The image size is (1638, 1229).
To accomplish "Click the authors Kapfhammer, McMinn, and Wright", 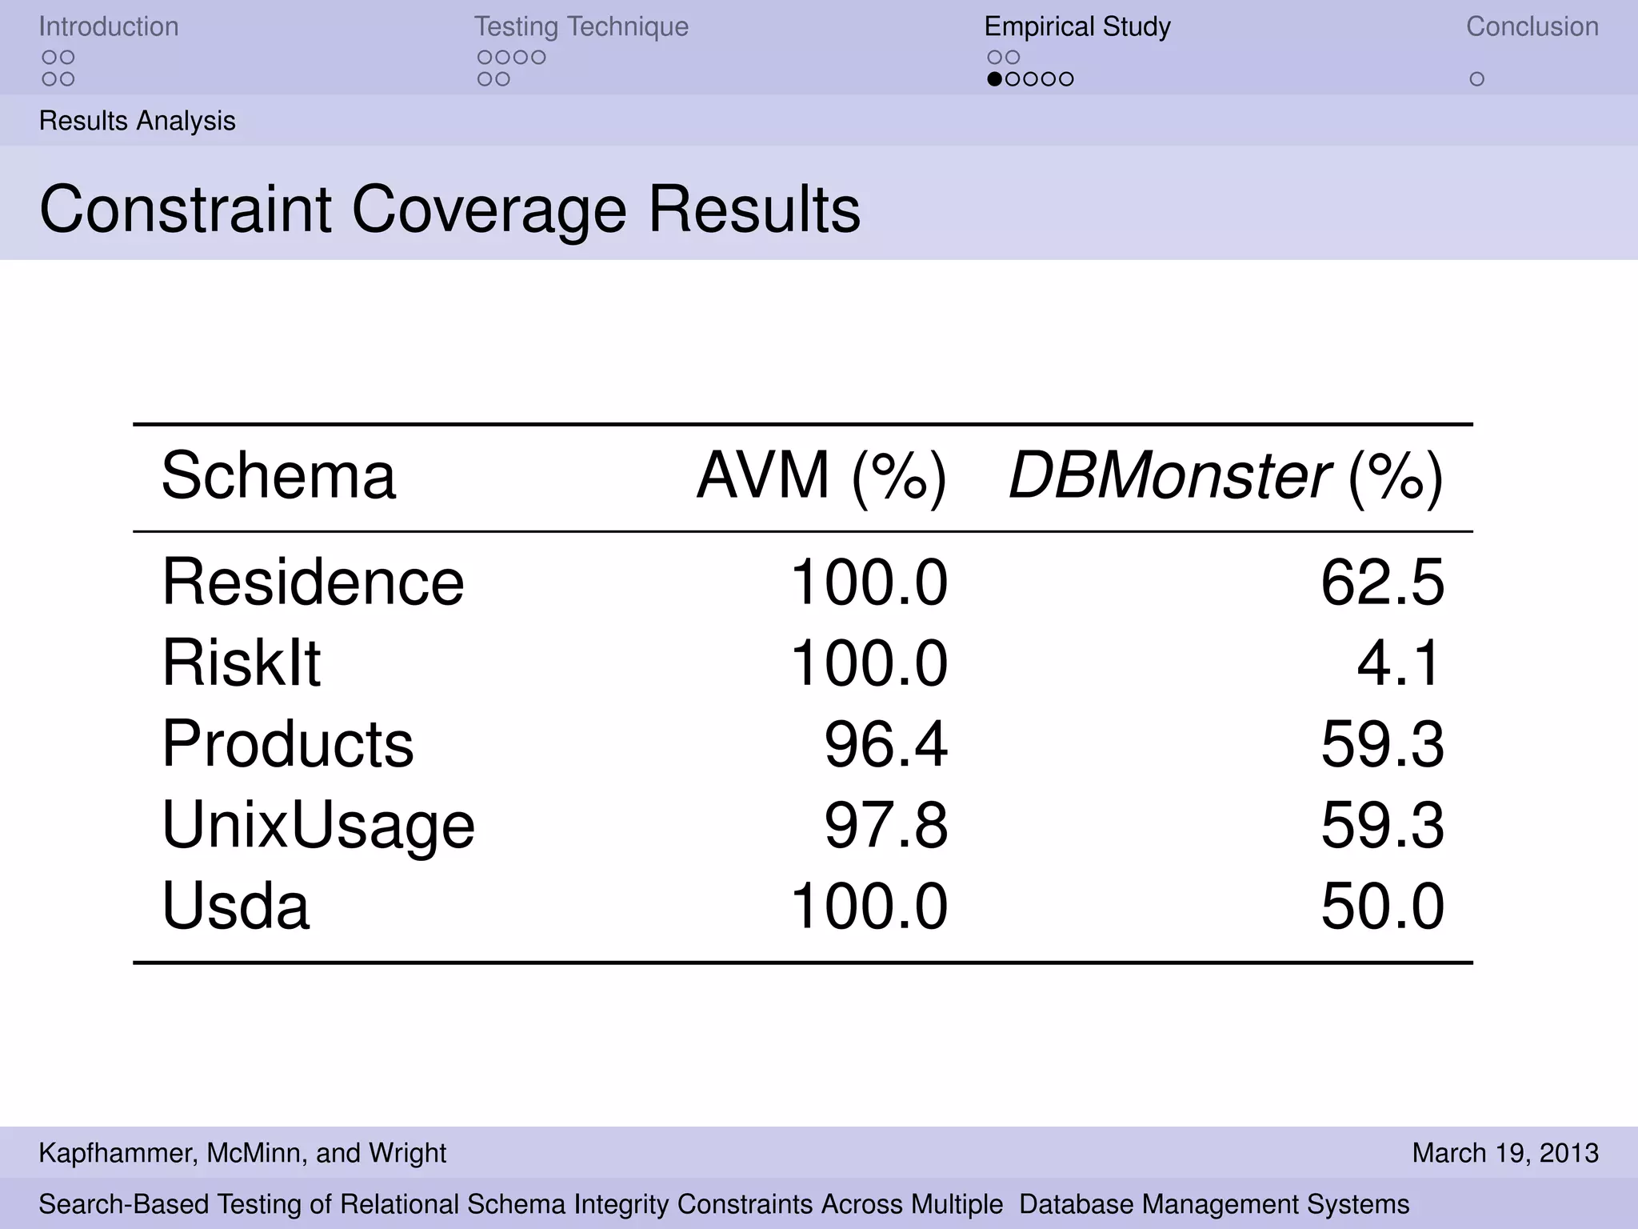I will (242, 1153).
